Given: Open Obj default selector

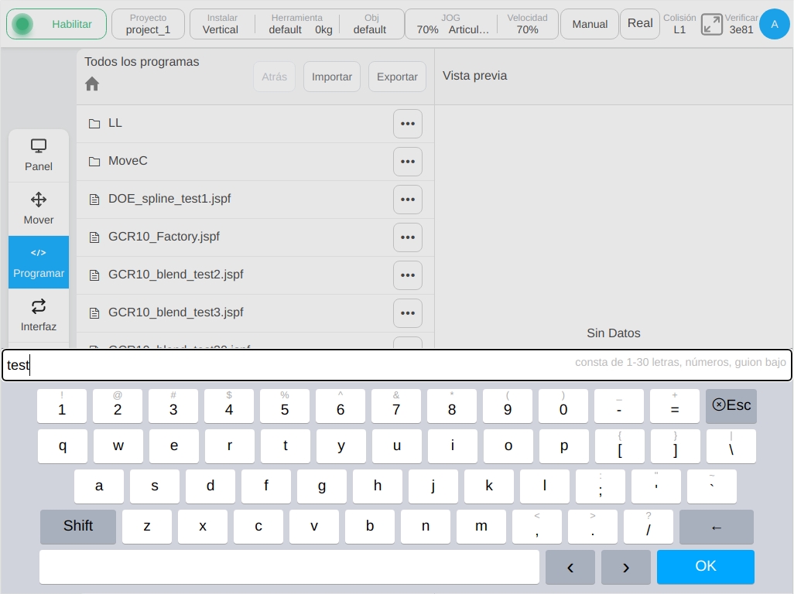Looking at the screenshot, I should [371, 24].
